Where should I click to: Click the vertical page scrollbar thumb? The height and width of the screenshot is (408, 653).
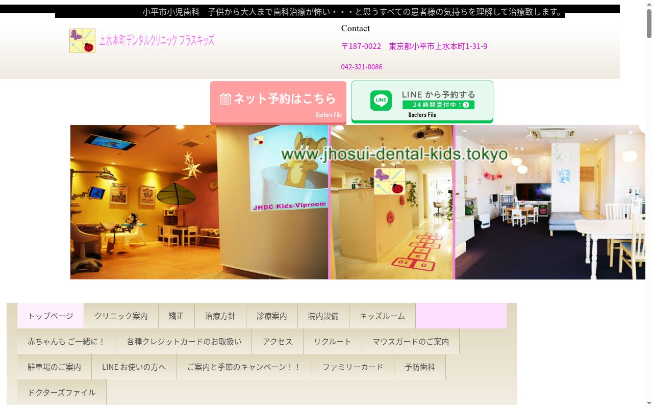point(649,23)
